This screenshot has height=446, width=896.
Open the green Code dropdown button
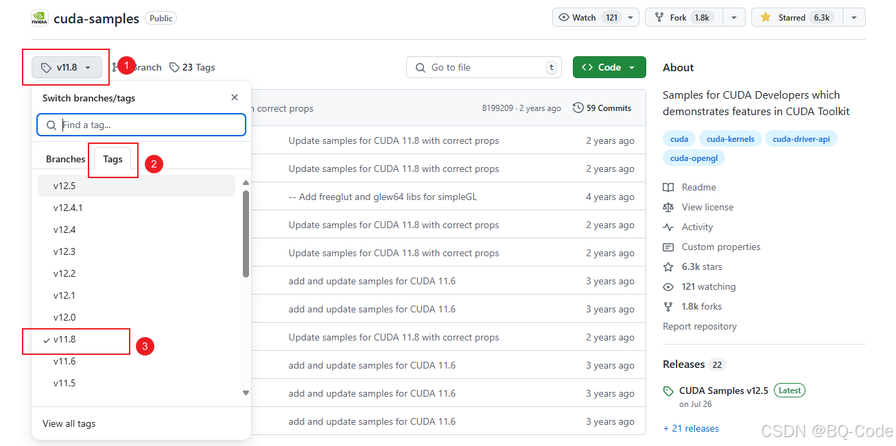point(609,67)
